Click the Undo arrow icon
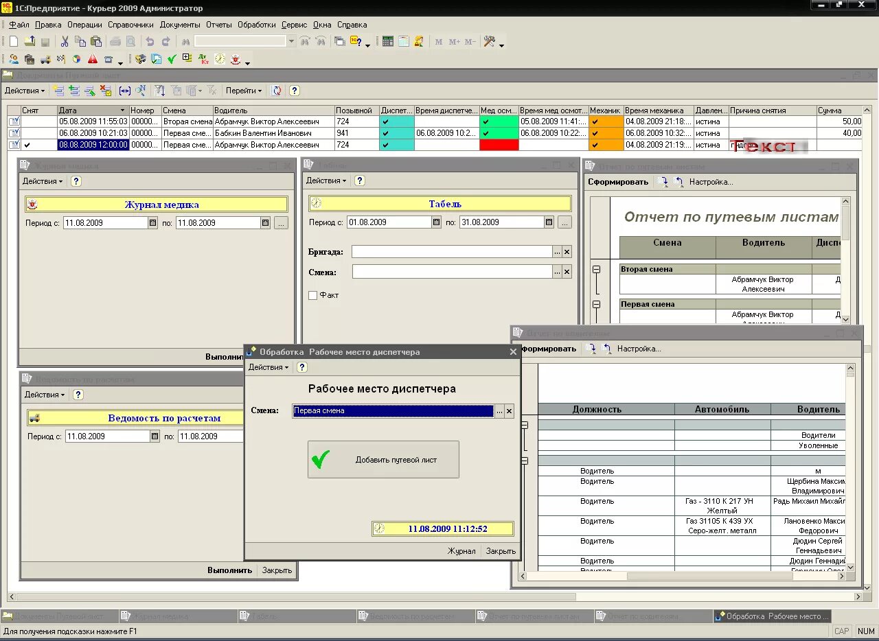 tap(150, 42)
